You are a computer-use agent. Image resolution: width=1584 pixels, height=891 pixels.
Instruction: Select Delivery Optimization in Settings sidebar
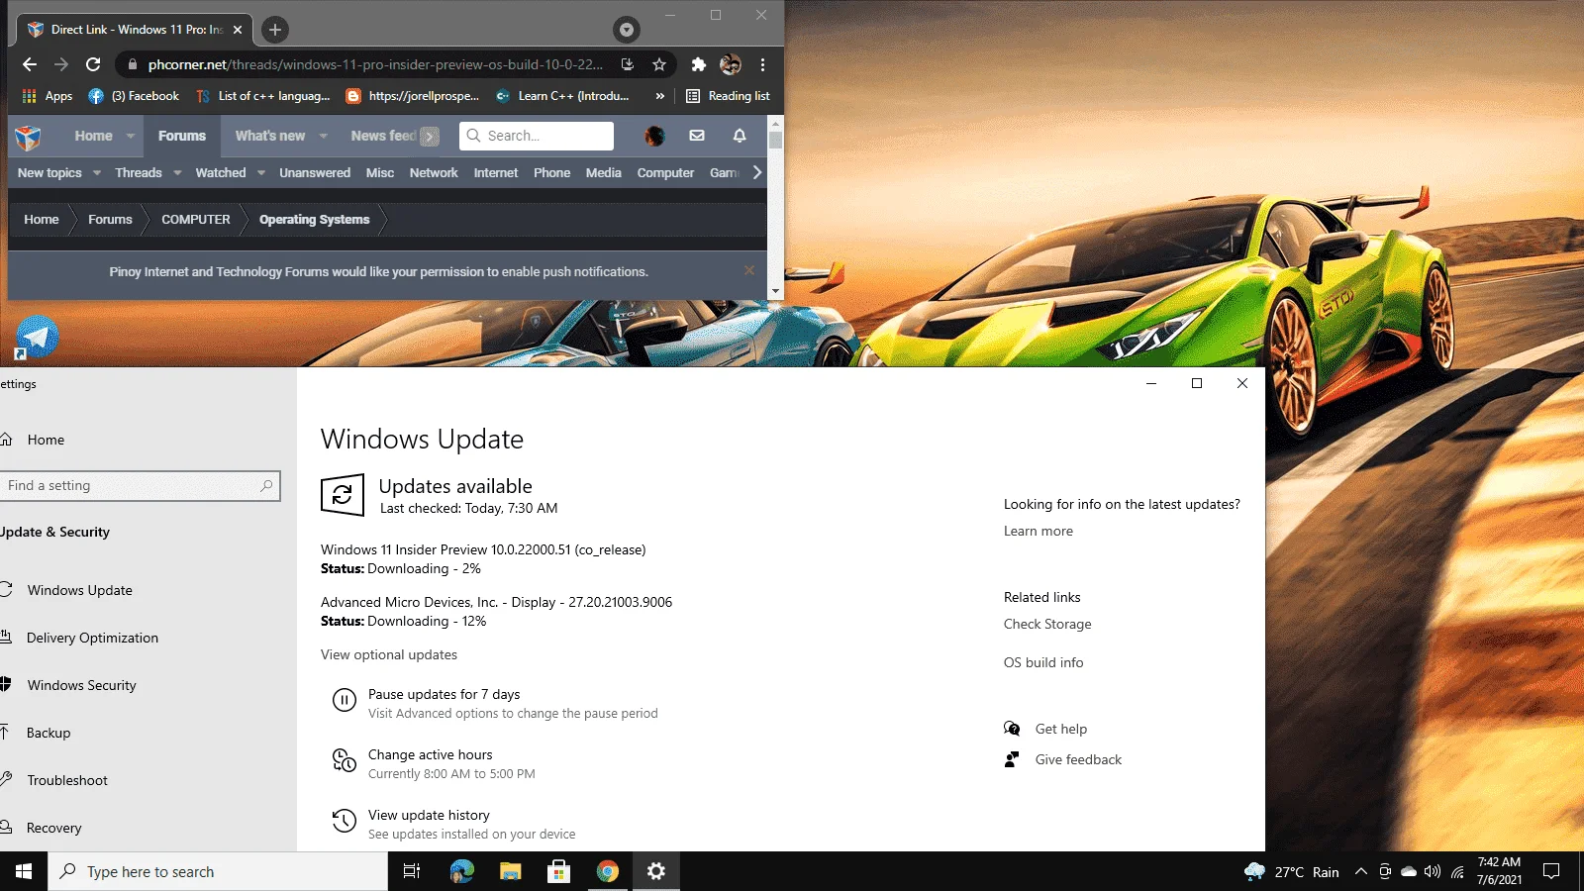point(92,638)
